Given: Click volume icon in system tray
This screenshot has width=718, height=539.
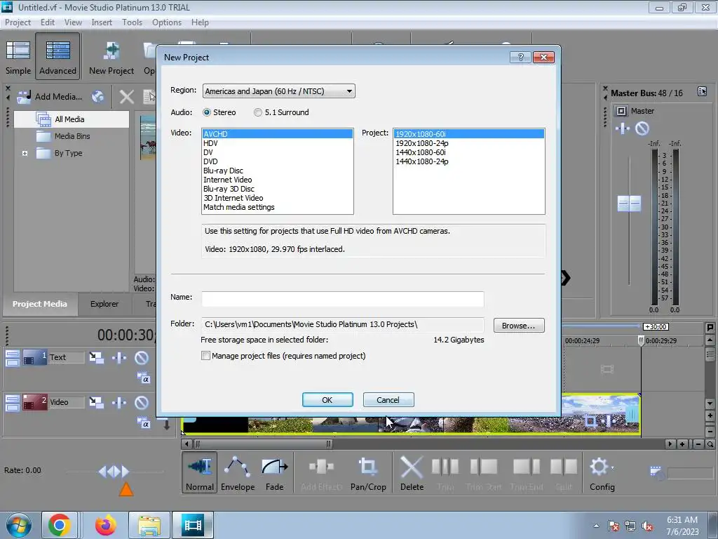Looking at the screenshot, I should pos(647,526).
